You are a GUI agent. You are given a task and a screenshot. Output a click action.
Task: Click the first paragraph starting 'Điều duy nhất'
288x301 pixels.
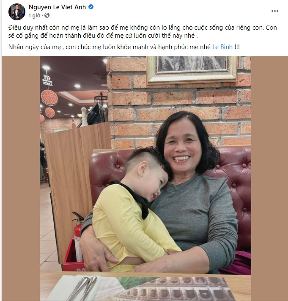143,31
